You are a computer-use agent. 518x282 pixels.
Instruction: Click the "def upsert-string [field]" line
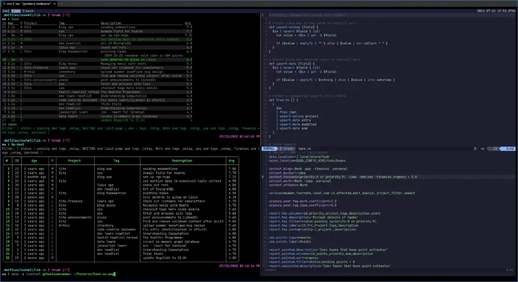293,27
